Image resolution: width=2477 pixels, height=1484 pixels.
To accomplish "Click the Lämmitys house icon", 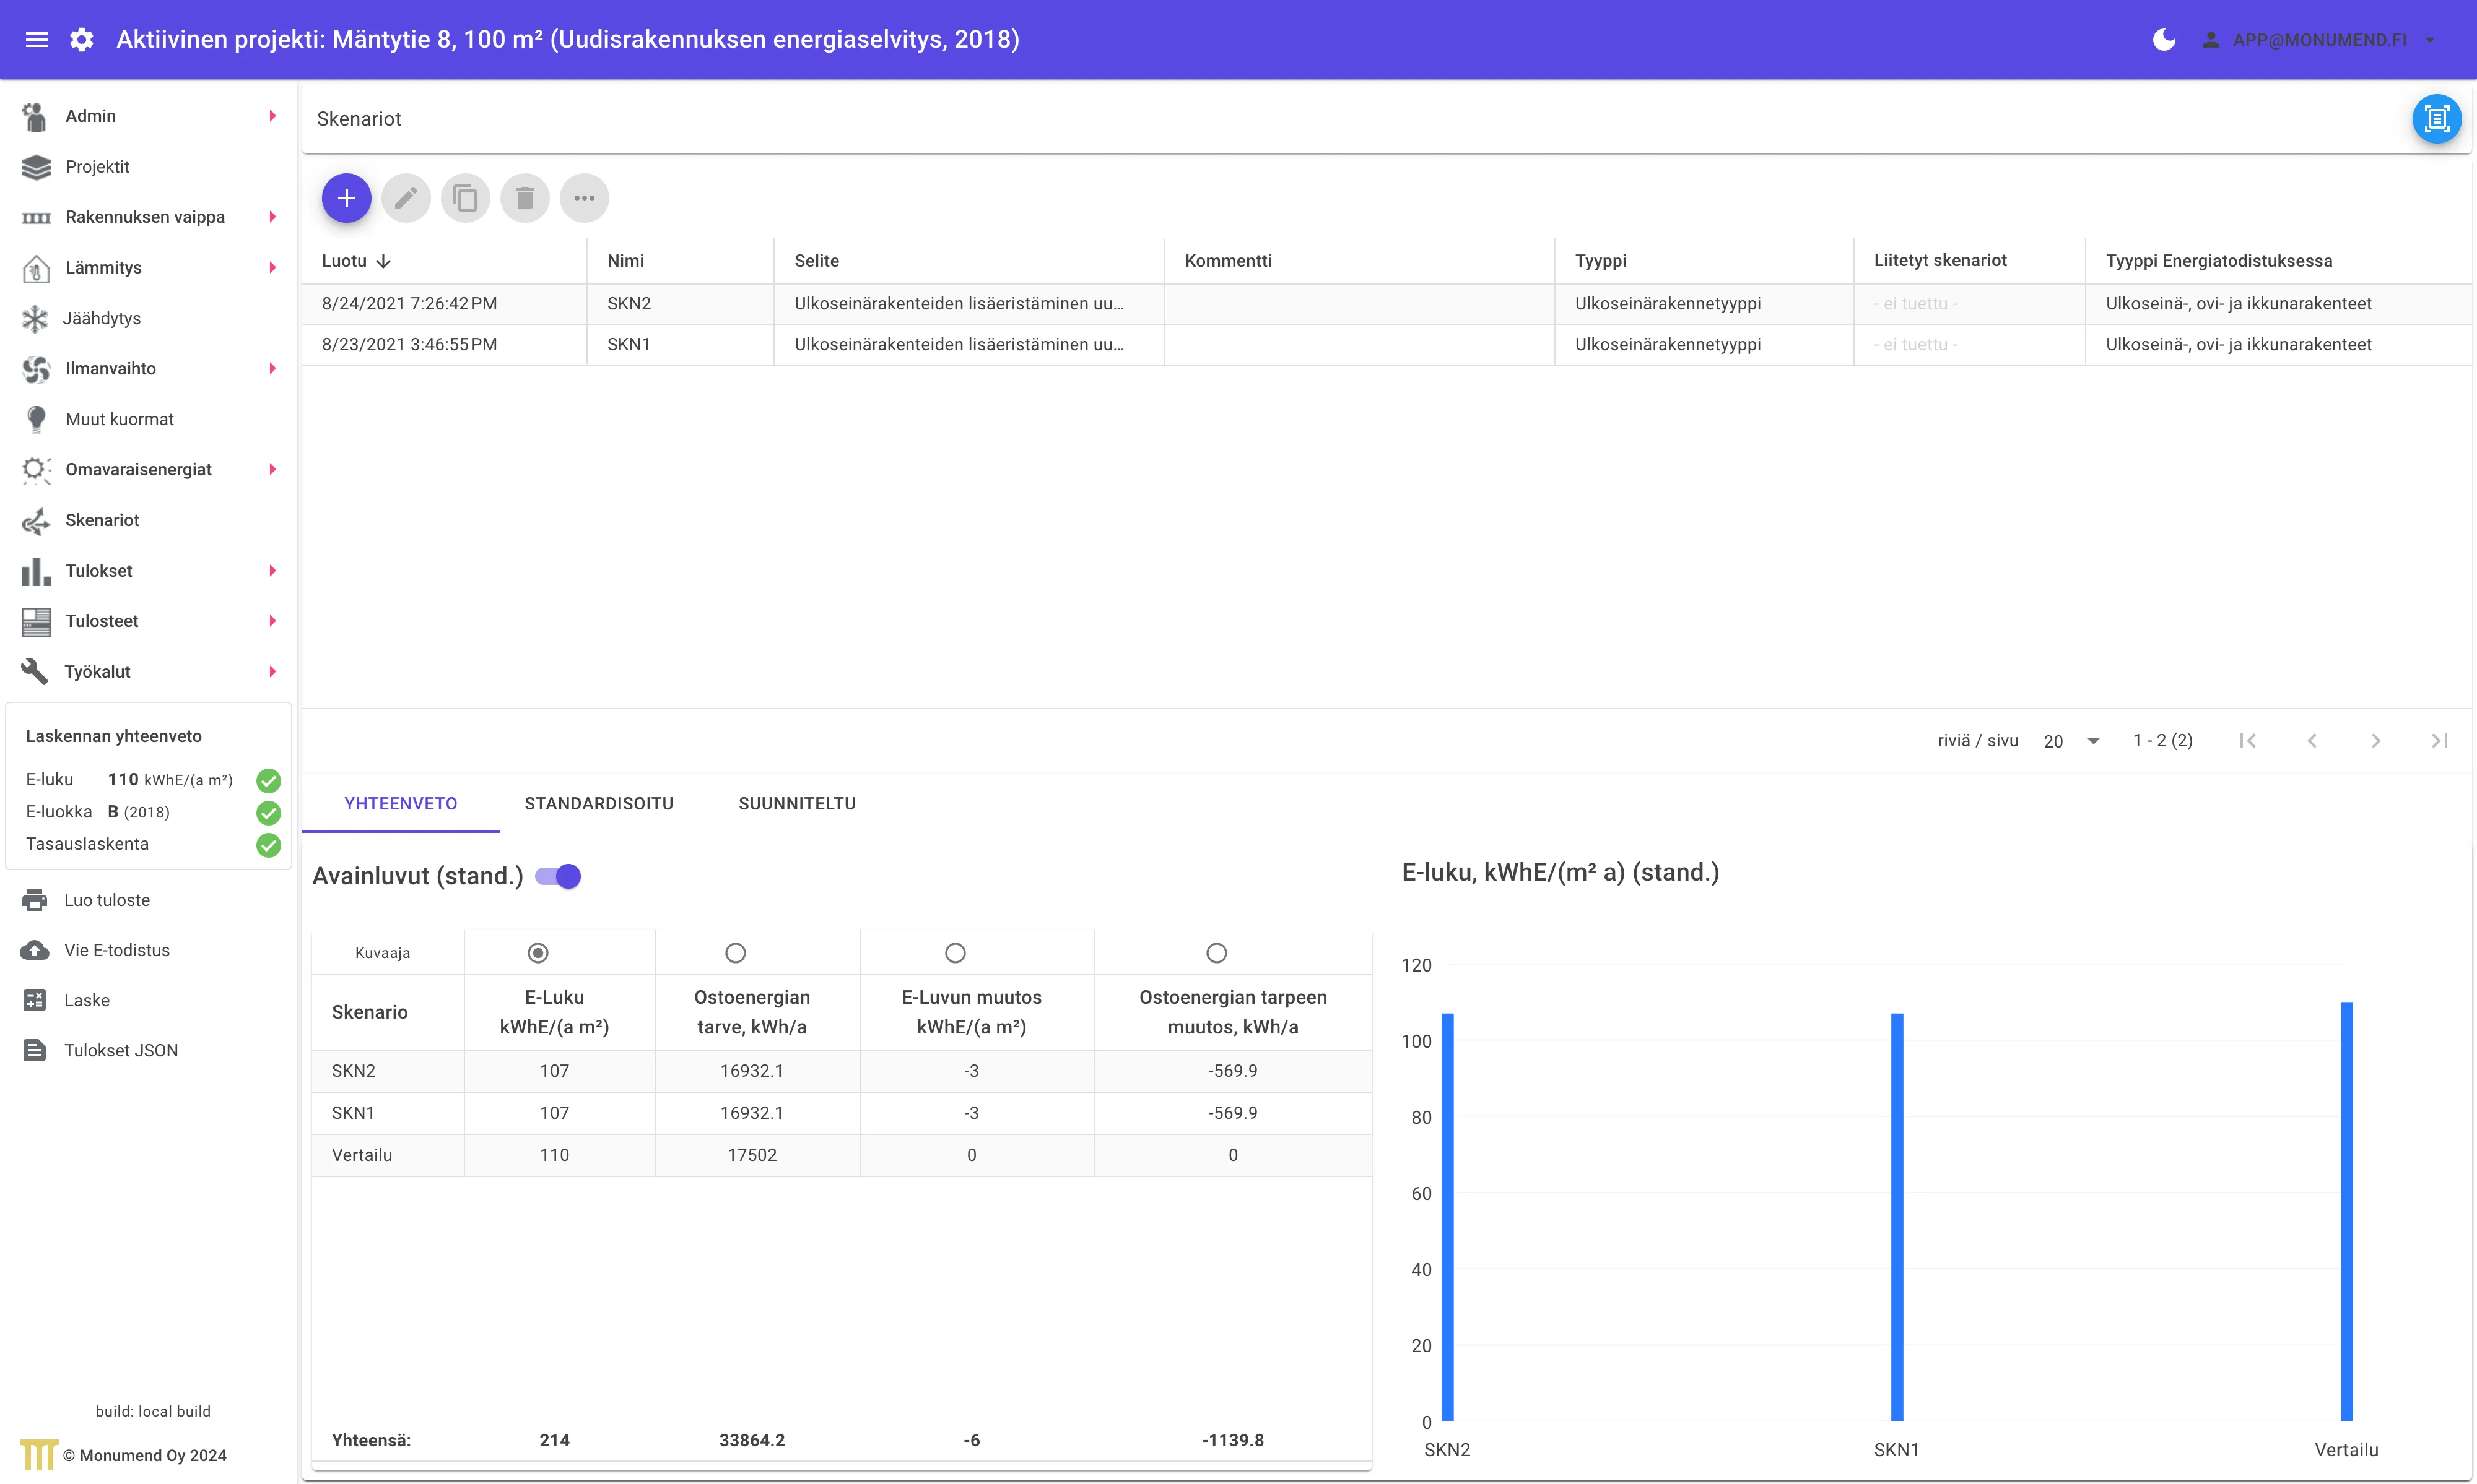I will (x=36, y=268).
